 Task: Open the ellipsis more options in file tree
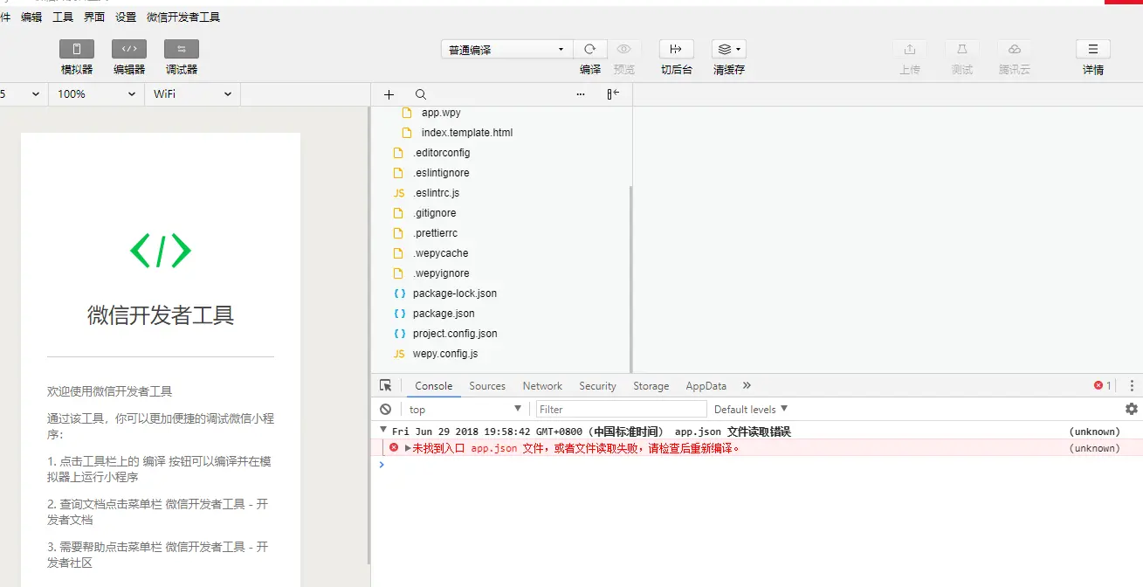tap(581, 94)
